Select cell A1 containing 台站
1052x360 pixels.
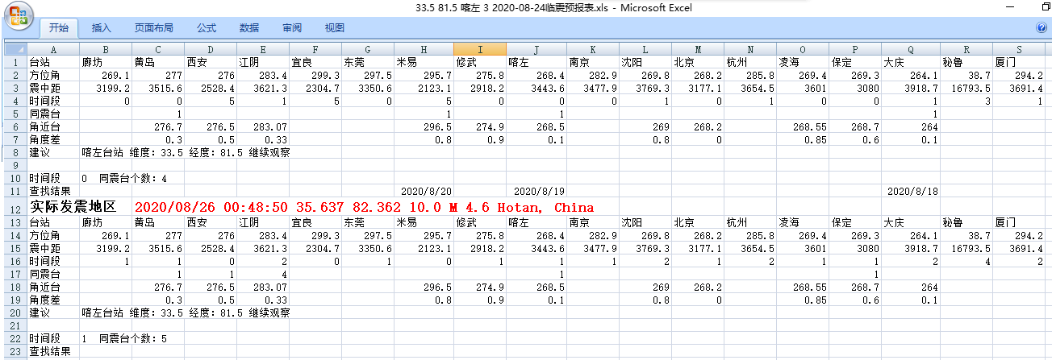pyautogui.click(x=52, y=62)
